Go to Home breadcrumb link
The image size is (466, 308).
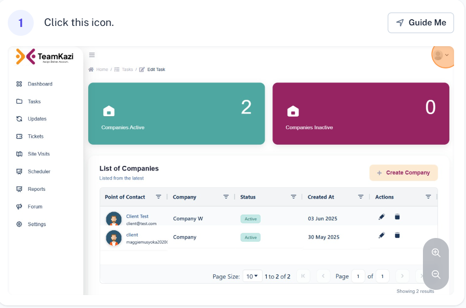[x=99, y=69]
